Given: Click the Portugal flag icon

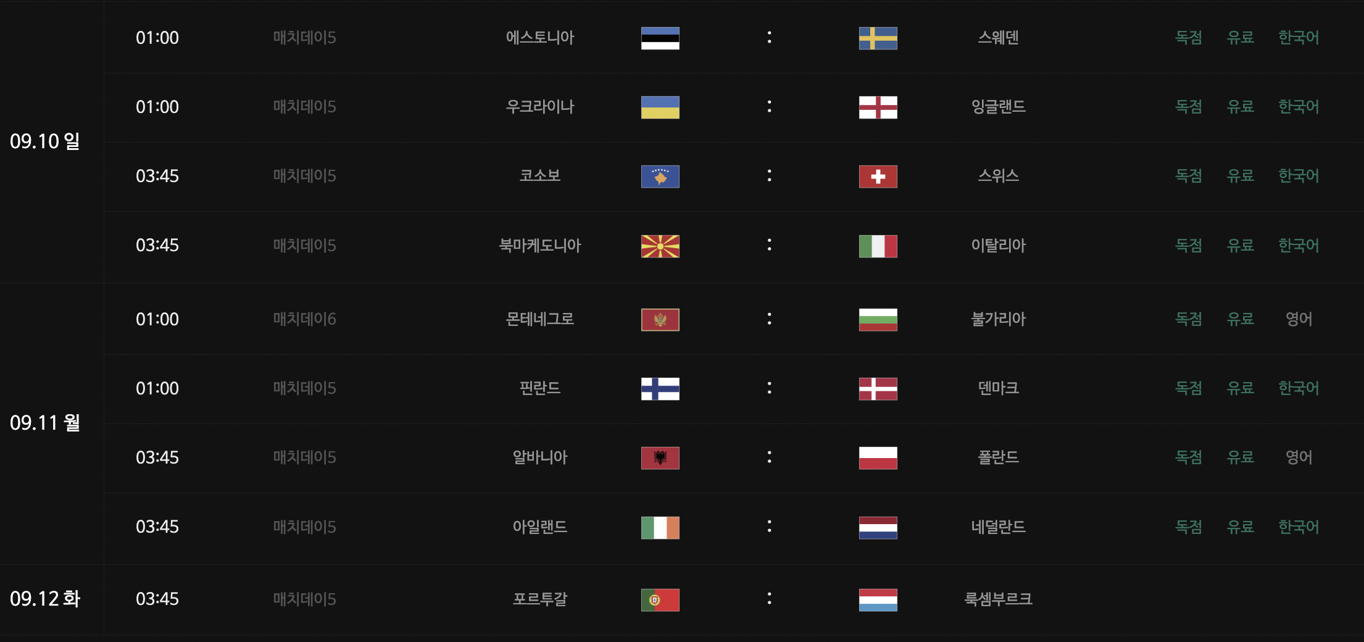Looking at the screenshot, I should pos(660,600).
